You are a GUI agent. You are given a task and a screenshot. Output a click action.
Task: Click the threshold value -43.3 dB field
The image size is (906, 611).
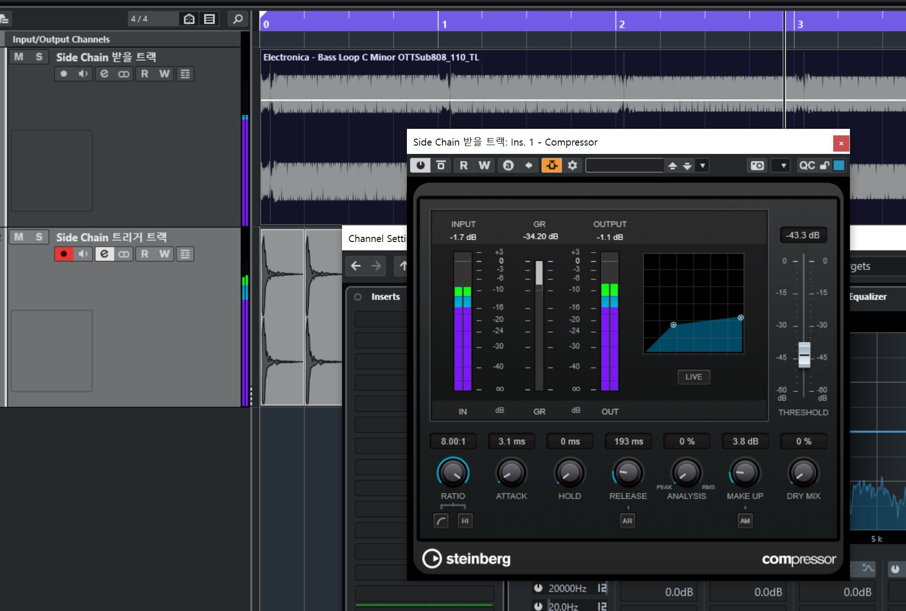[803, 235]
